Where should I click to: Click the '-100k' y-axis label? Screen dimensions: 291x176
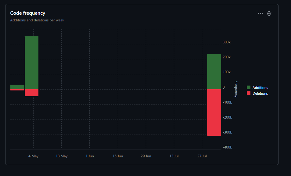pyautogui.click(x=227, y=102)
